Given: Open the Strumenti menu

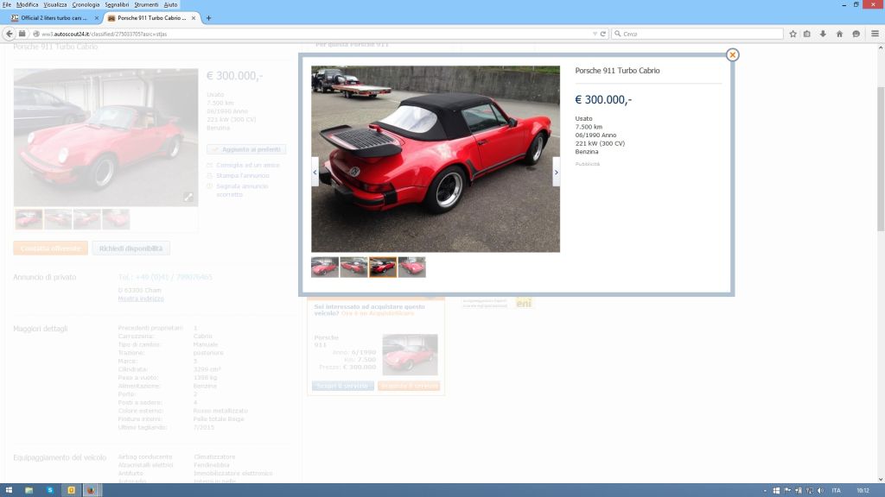Looking at the screenshot, I should 146,4.
